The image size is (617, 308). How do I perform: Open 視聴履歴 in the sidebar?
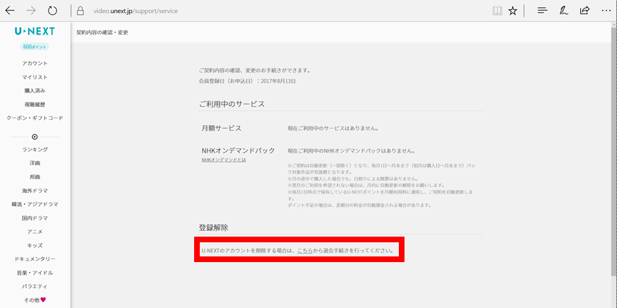click(35, 105)
